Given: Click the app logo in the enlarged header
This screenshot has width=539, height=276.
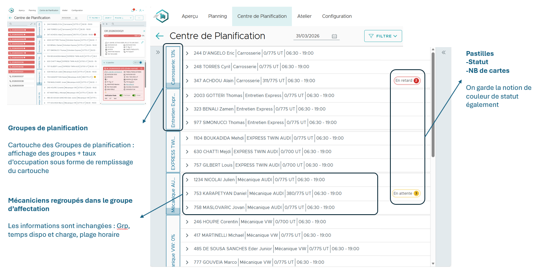Looking at the screenshot, I should coord(161,16).
